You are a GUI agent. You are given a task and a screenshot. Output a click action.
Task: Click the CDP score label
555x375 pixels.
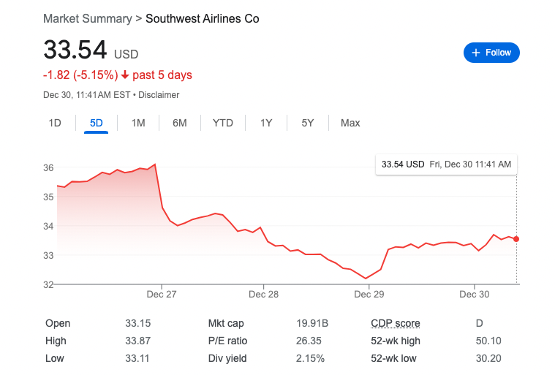[396, 323]
